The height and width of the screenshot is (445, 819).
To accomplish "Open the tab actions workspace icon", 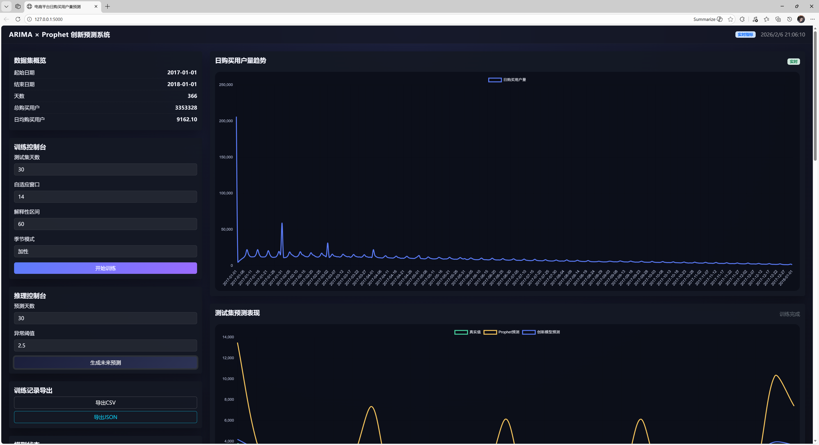I will click(x=18, y=6).
